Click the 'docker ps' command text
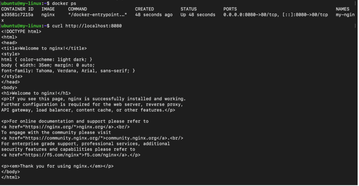 64,4
